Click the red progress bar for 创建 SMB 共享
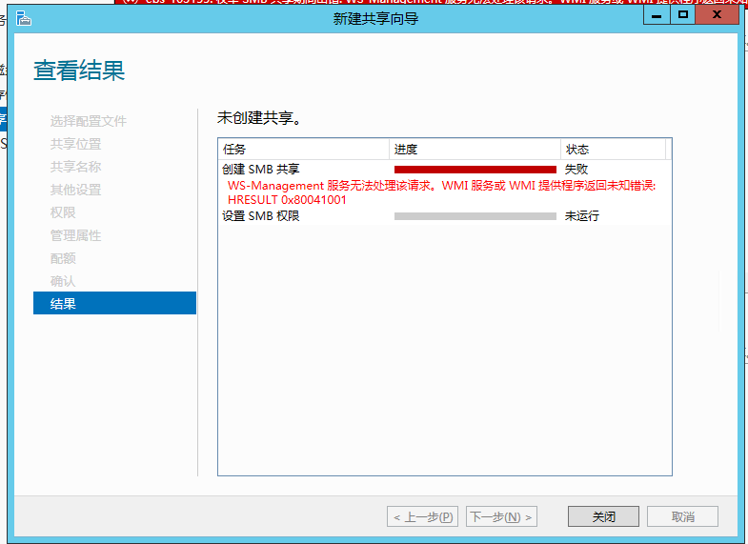Screen dimensions: 748x544 point(475,170)
